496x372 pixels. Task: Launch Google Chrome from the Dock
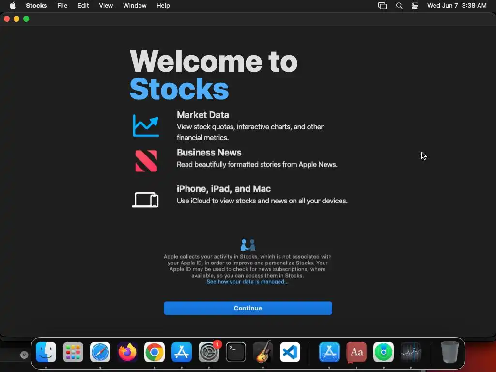[x=155, y=352]
